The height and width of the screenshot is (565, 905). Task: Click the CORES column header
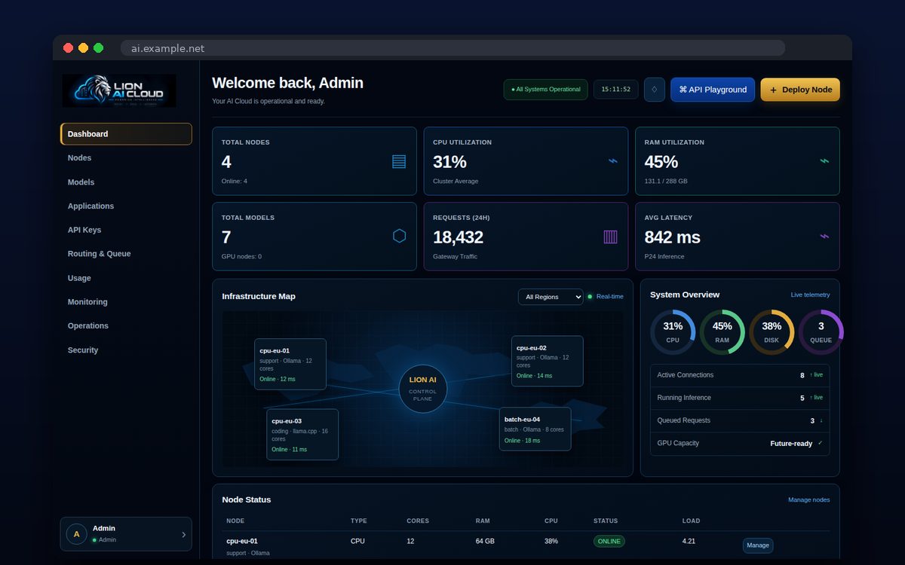418,521
